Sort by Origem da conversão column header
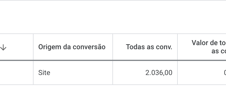The height and width of the screenshot is (109, 226). point(72,47)
